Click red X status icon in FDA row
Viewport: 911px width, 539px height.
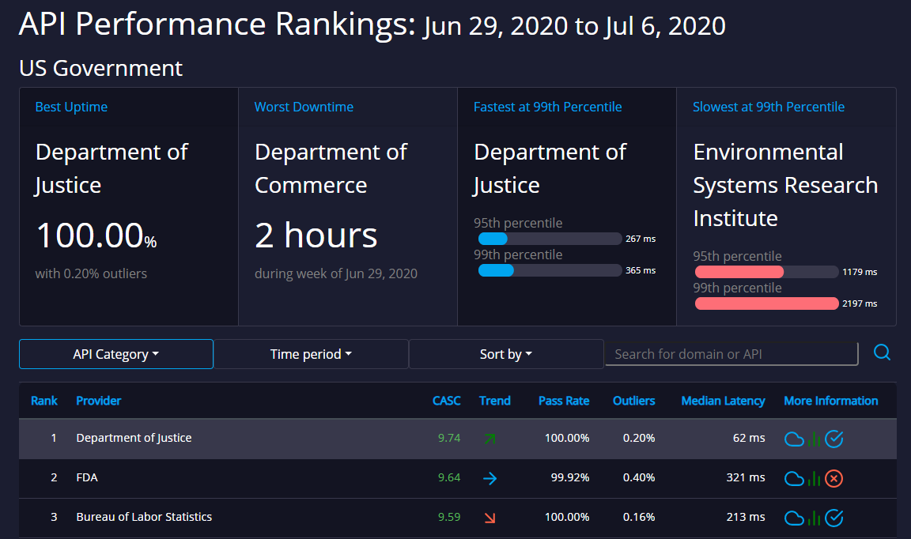click(834, 479)
